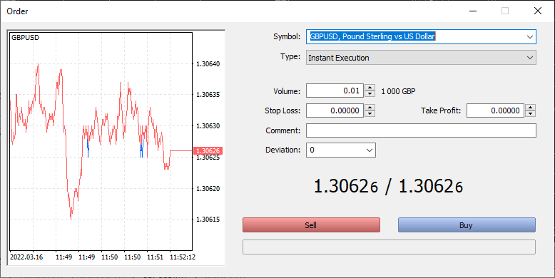
Task: Minimize the Order window
Action: coord(473,11)
